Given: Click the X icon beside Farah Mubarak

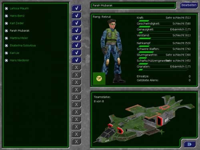Looking at the screenshot, I should coord(6,31).
